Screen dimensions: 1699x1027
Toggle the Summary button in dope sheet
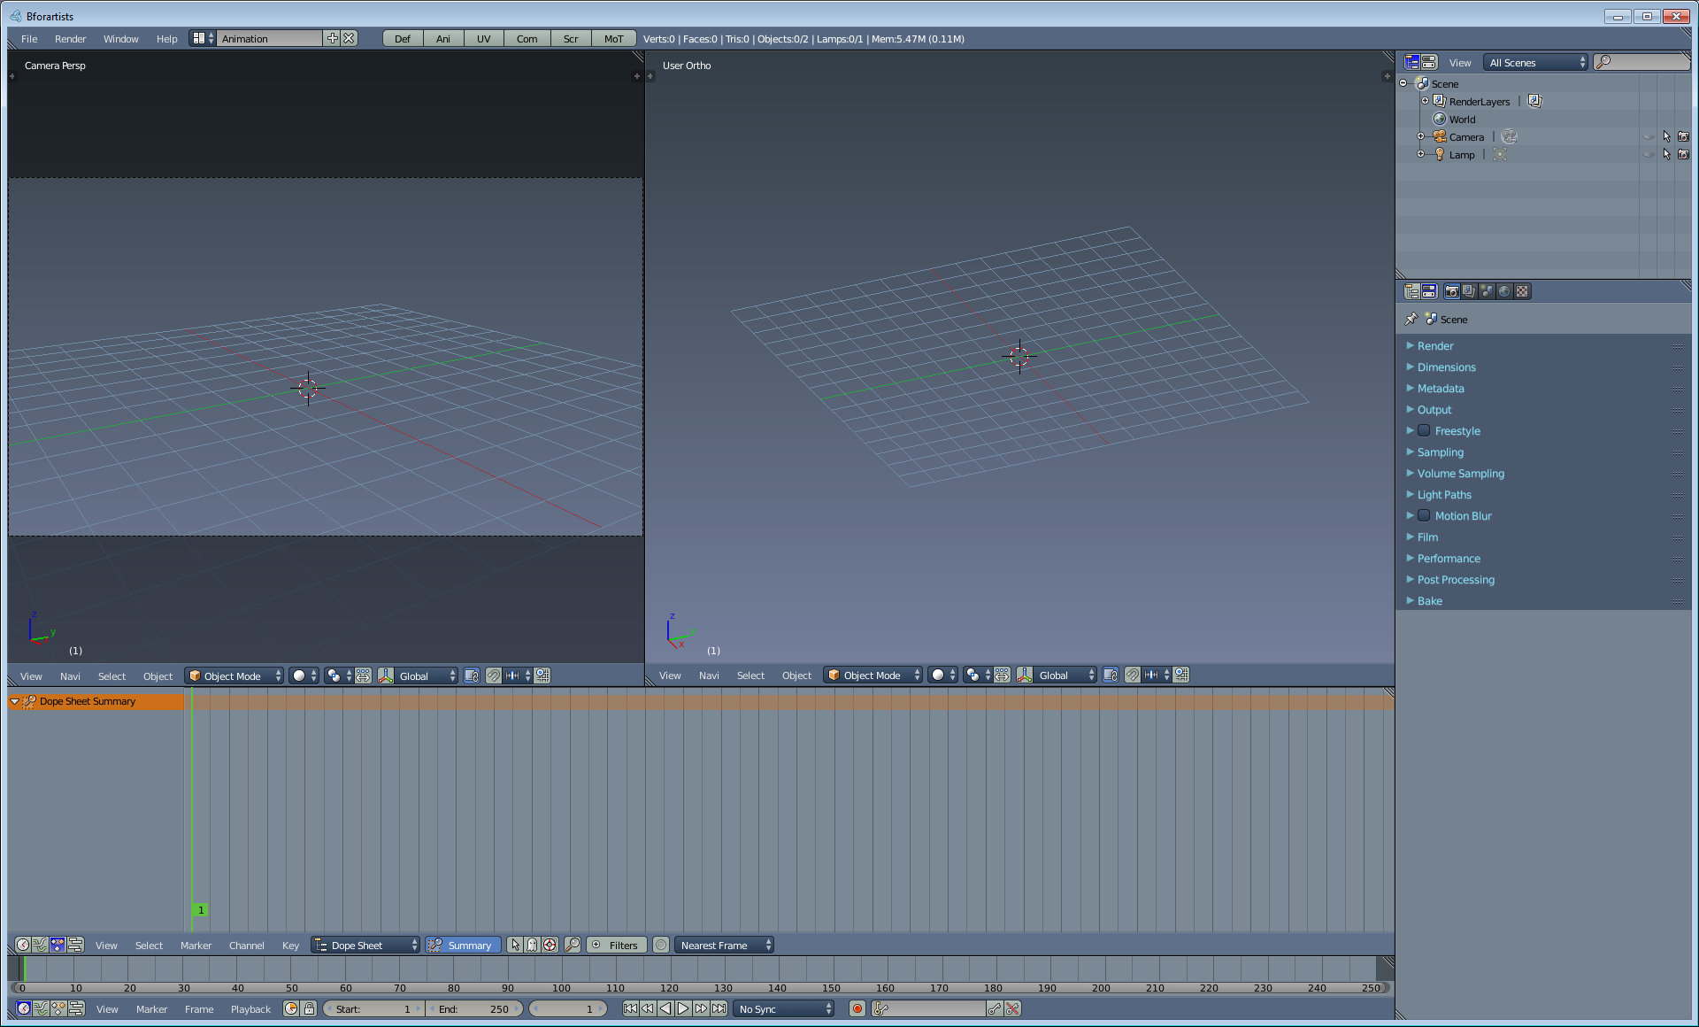click(462, 945)
